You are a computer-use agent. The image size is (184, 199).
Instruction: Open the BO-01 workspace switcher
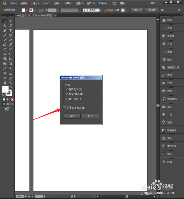(x=155, y=3)
